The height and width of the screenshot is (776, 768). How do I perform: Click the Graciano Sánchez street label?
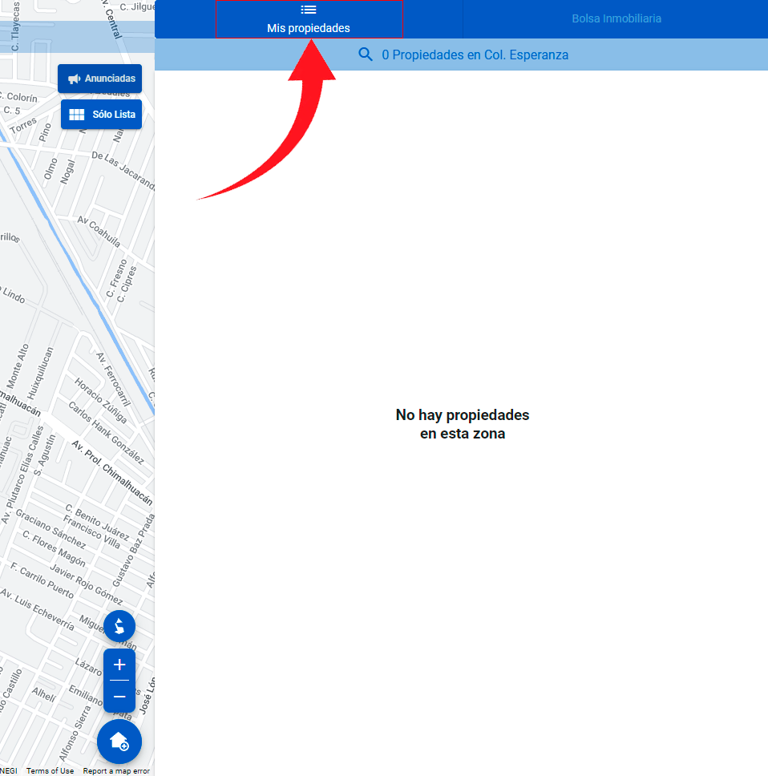51,528
